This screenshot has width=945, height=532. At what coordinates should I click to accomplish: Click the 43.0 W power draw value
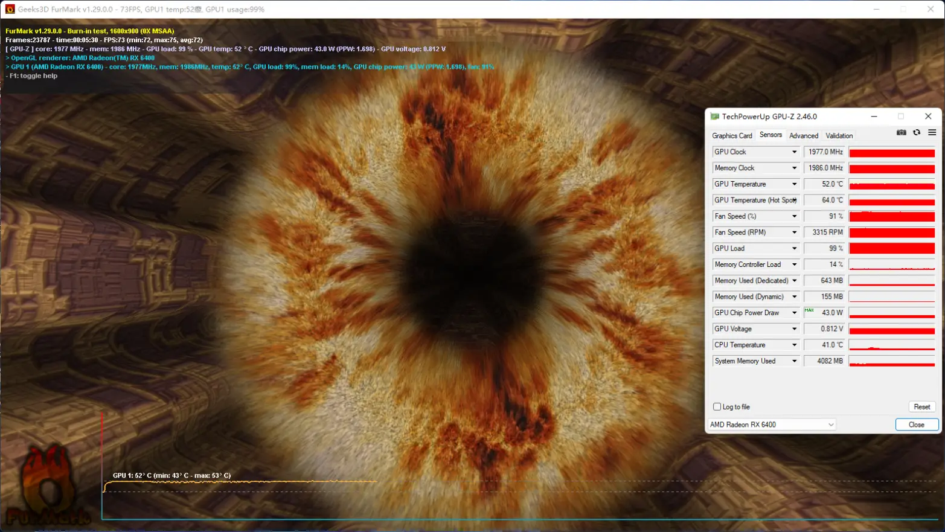[x=824, y=313]
